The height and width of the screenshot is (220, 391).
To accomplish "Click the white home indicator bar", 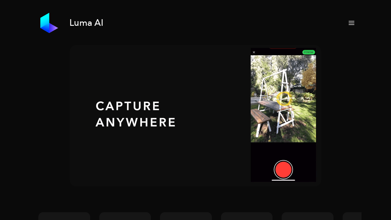I will tap(283, 180).
